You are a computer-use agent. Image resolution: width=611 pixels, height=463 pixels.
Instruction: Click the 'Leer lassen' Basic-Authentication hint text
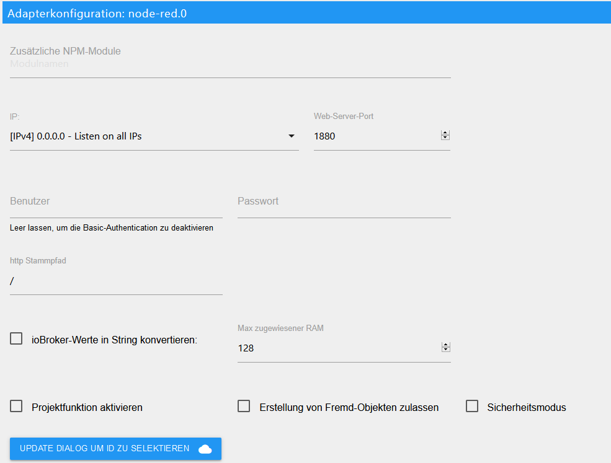click(x=112, y=228)
